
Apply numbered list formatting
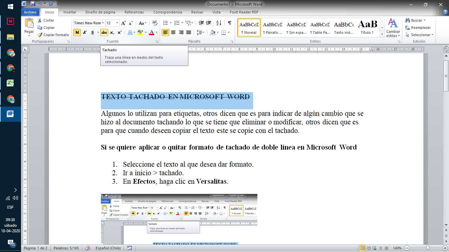click(177, 23)
